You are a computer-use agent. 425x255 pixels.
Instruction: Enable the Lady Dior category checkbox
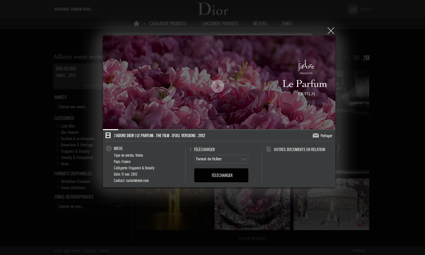pyautogui.click(x=58, y=126)
